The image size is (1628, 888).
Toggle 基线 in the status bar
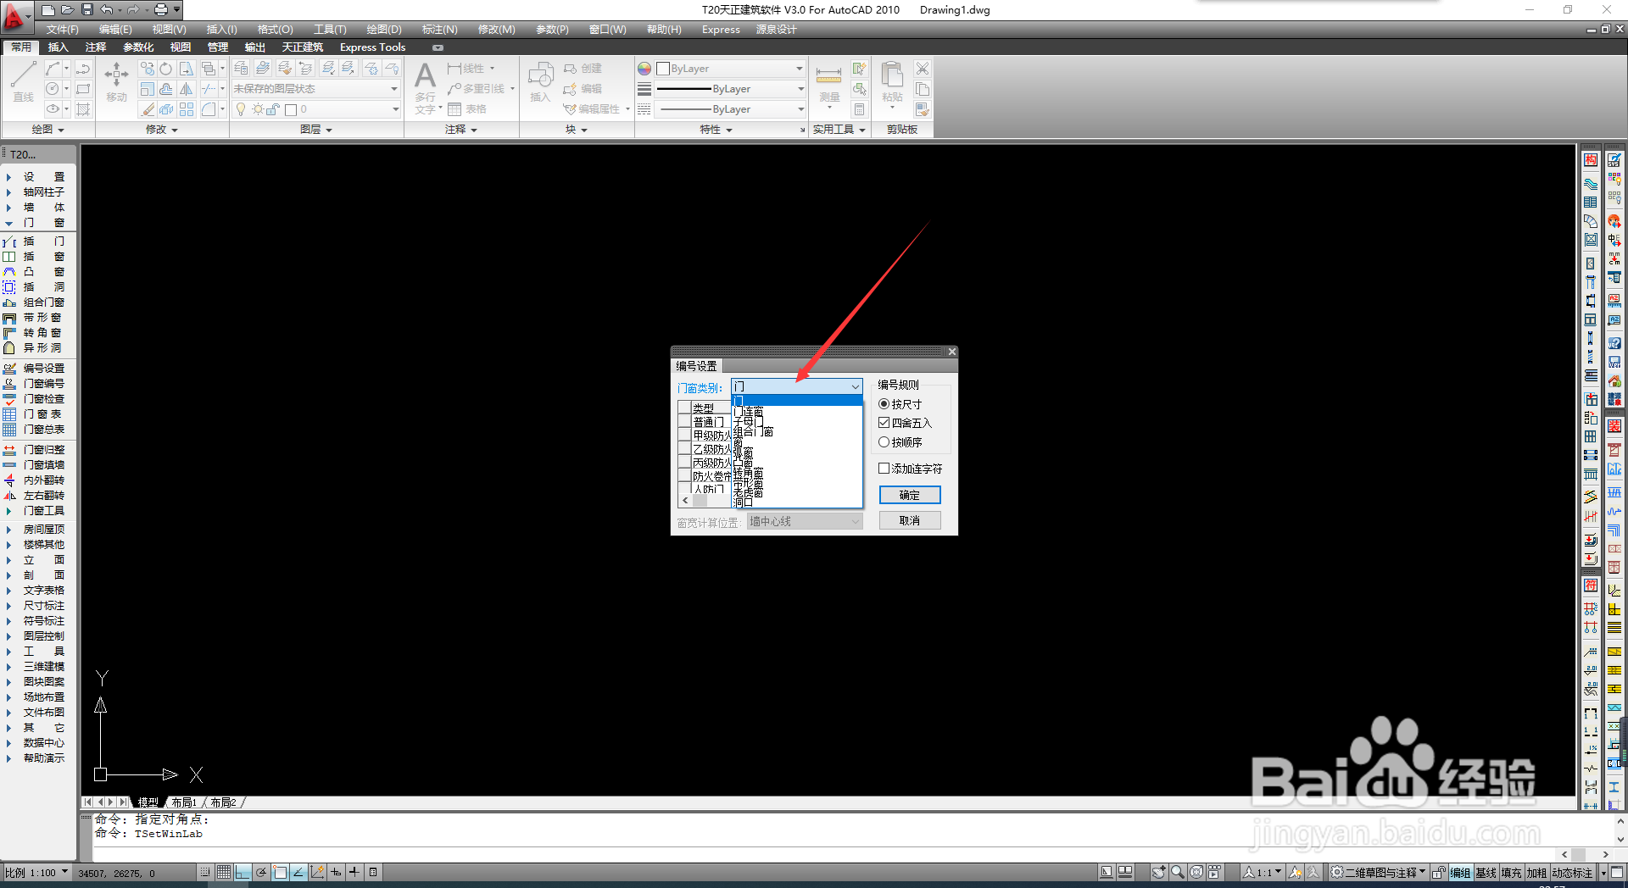pos(1486,872)
